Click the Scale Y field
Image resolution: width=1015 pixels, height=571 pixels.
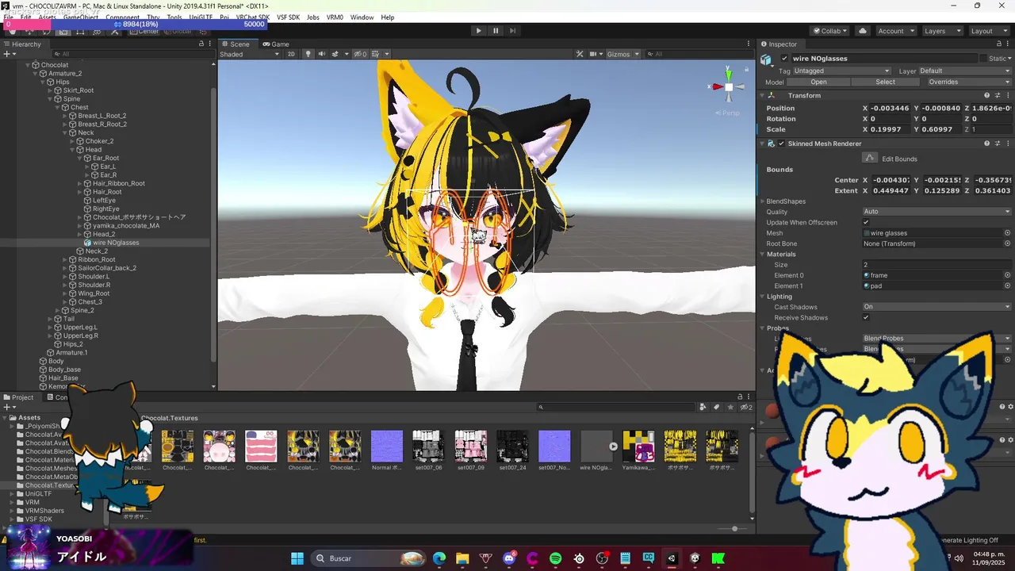(x=942, y=129)
